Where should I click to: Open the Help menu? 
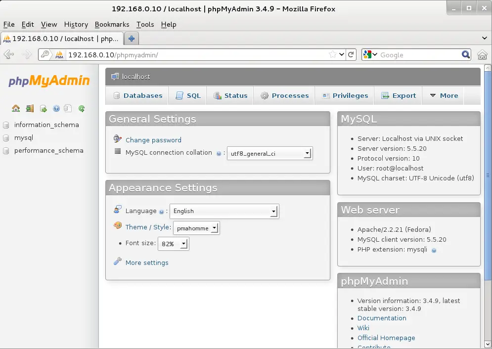(x=169, y=24)
